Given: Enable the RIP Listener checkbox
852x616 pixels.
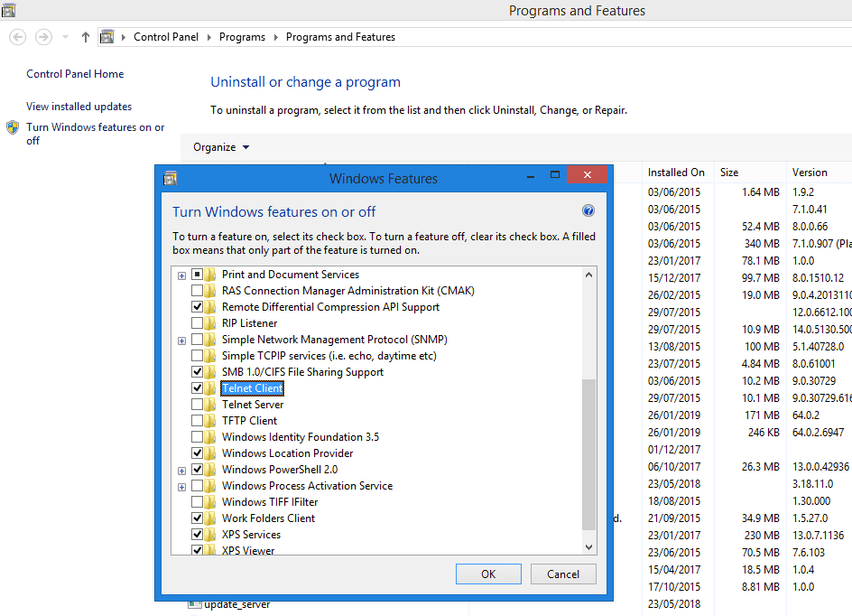Looking at the screenshot, I should click(198, 323).
